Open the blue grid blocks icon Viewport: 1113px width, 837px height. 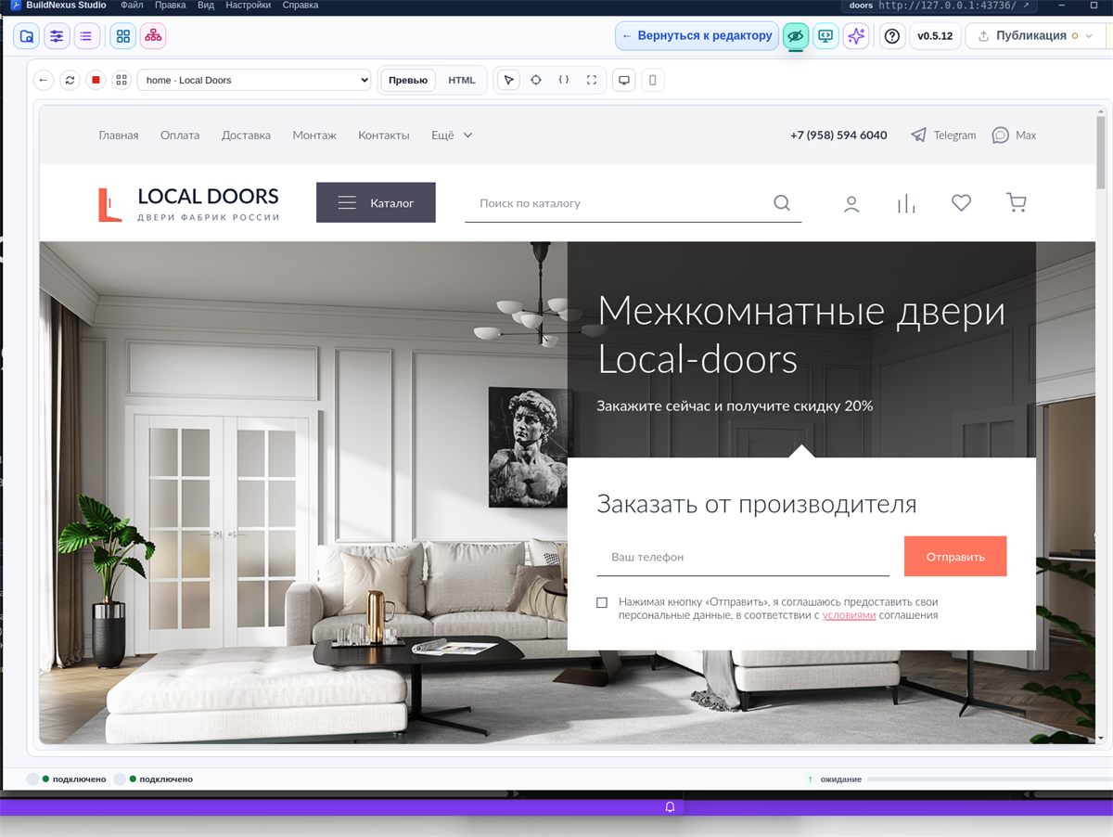122,36
